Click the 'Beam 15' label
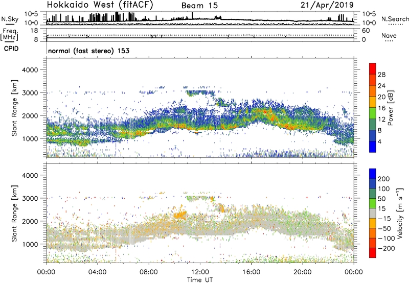Image resolution: width=409 pixels, height=283 pixels. click(199, 6)
